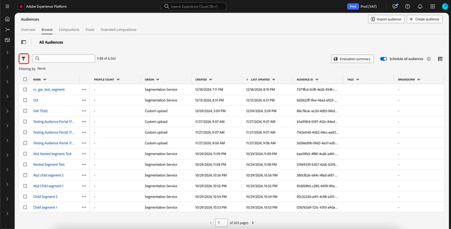Screen dimensions: 451x229
Task: Go to Home via sidebar icon
Action: pyautogui.click(x=7, y=19)
